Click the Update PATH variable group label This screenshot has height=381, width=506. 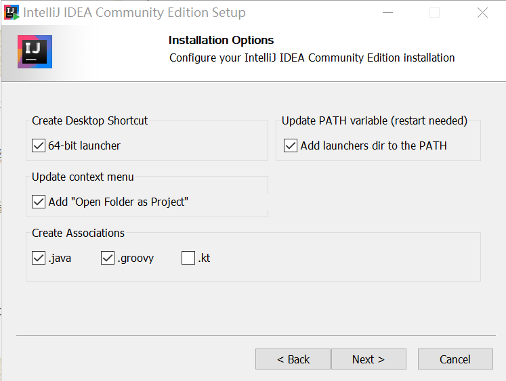tap(375, 120)
